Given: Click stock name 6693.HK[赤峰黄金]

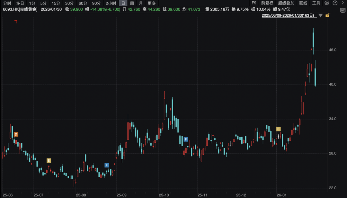Looking at the screenshot, I should coord(20,9).
